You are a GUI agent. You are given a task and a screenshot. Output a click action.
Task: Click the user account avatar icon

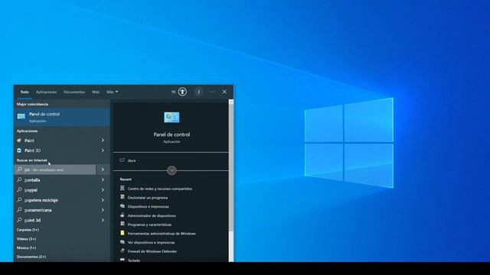198,92
